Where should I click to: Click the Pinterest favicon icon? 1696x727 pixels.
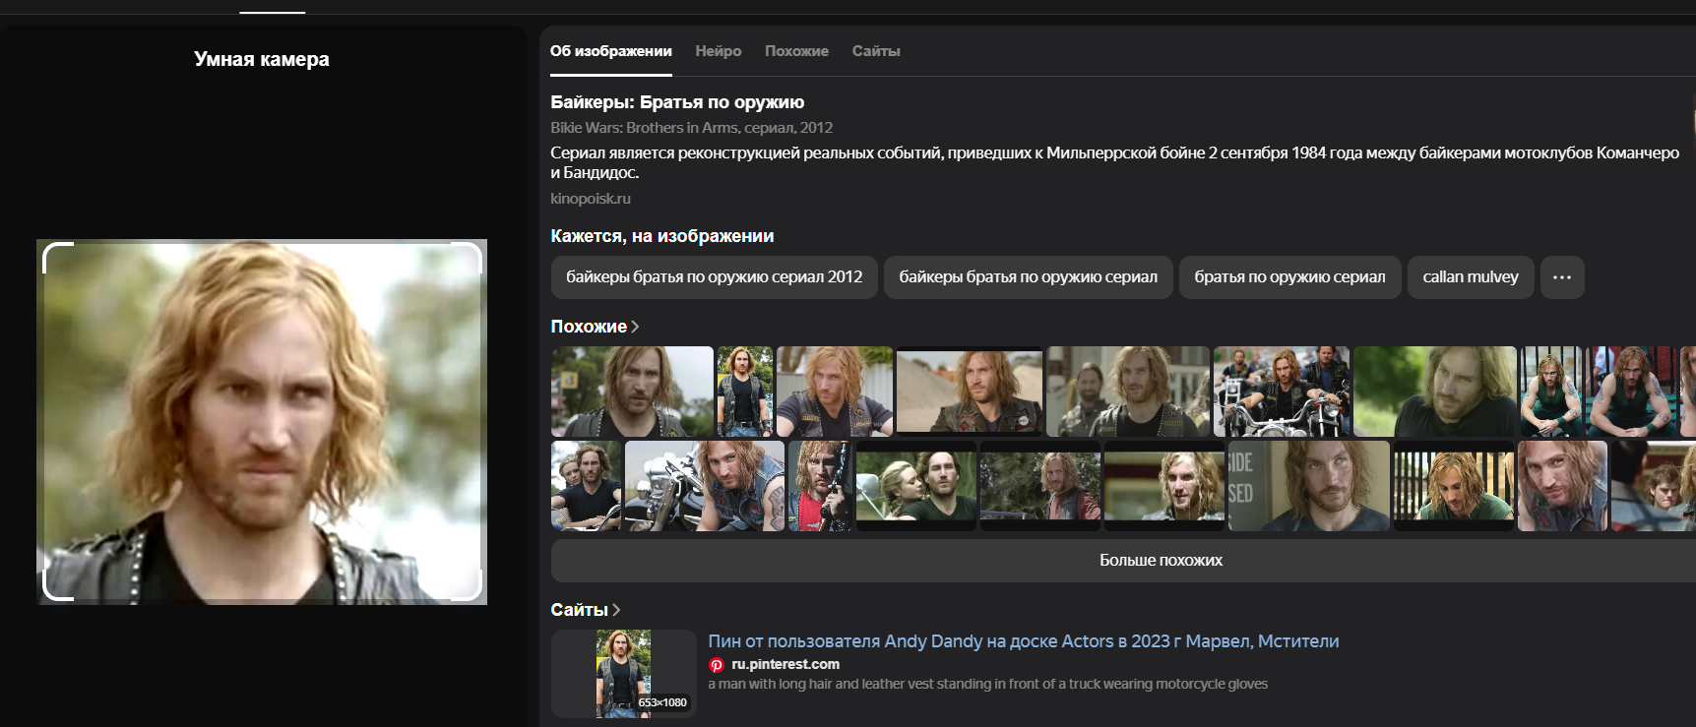coord(717,665)
